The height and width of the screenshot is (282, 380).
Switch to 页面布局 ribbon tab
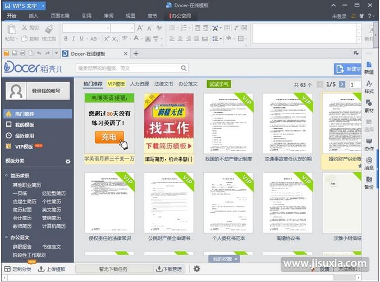(x=60, y=16)
